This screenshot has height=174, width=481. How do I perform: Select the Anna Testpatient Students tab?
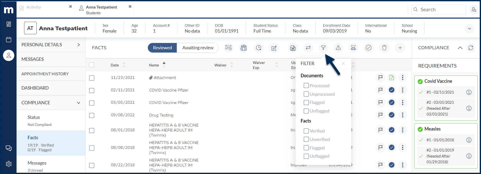102,10
